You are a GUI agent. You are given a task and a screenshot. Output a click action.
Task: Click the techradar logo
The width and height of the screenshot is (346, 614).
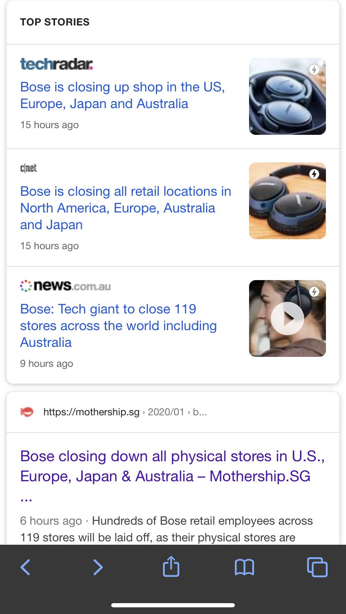coord(56,64)
